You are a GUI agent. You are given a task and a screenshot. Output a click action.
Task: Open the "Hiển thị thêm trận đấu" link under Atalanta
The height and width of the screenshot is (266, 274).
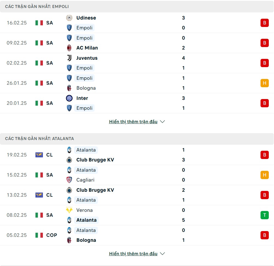click(133, 254)
